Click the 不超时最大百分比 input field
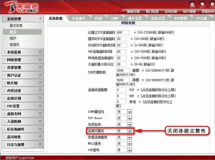Screen dimensions: 215x160 pyautogui.click(x=121, y=64)
